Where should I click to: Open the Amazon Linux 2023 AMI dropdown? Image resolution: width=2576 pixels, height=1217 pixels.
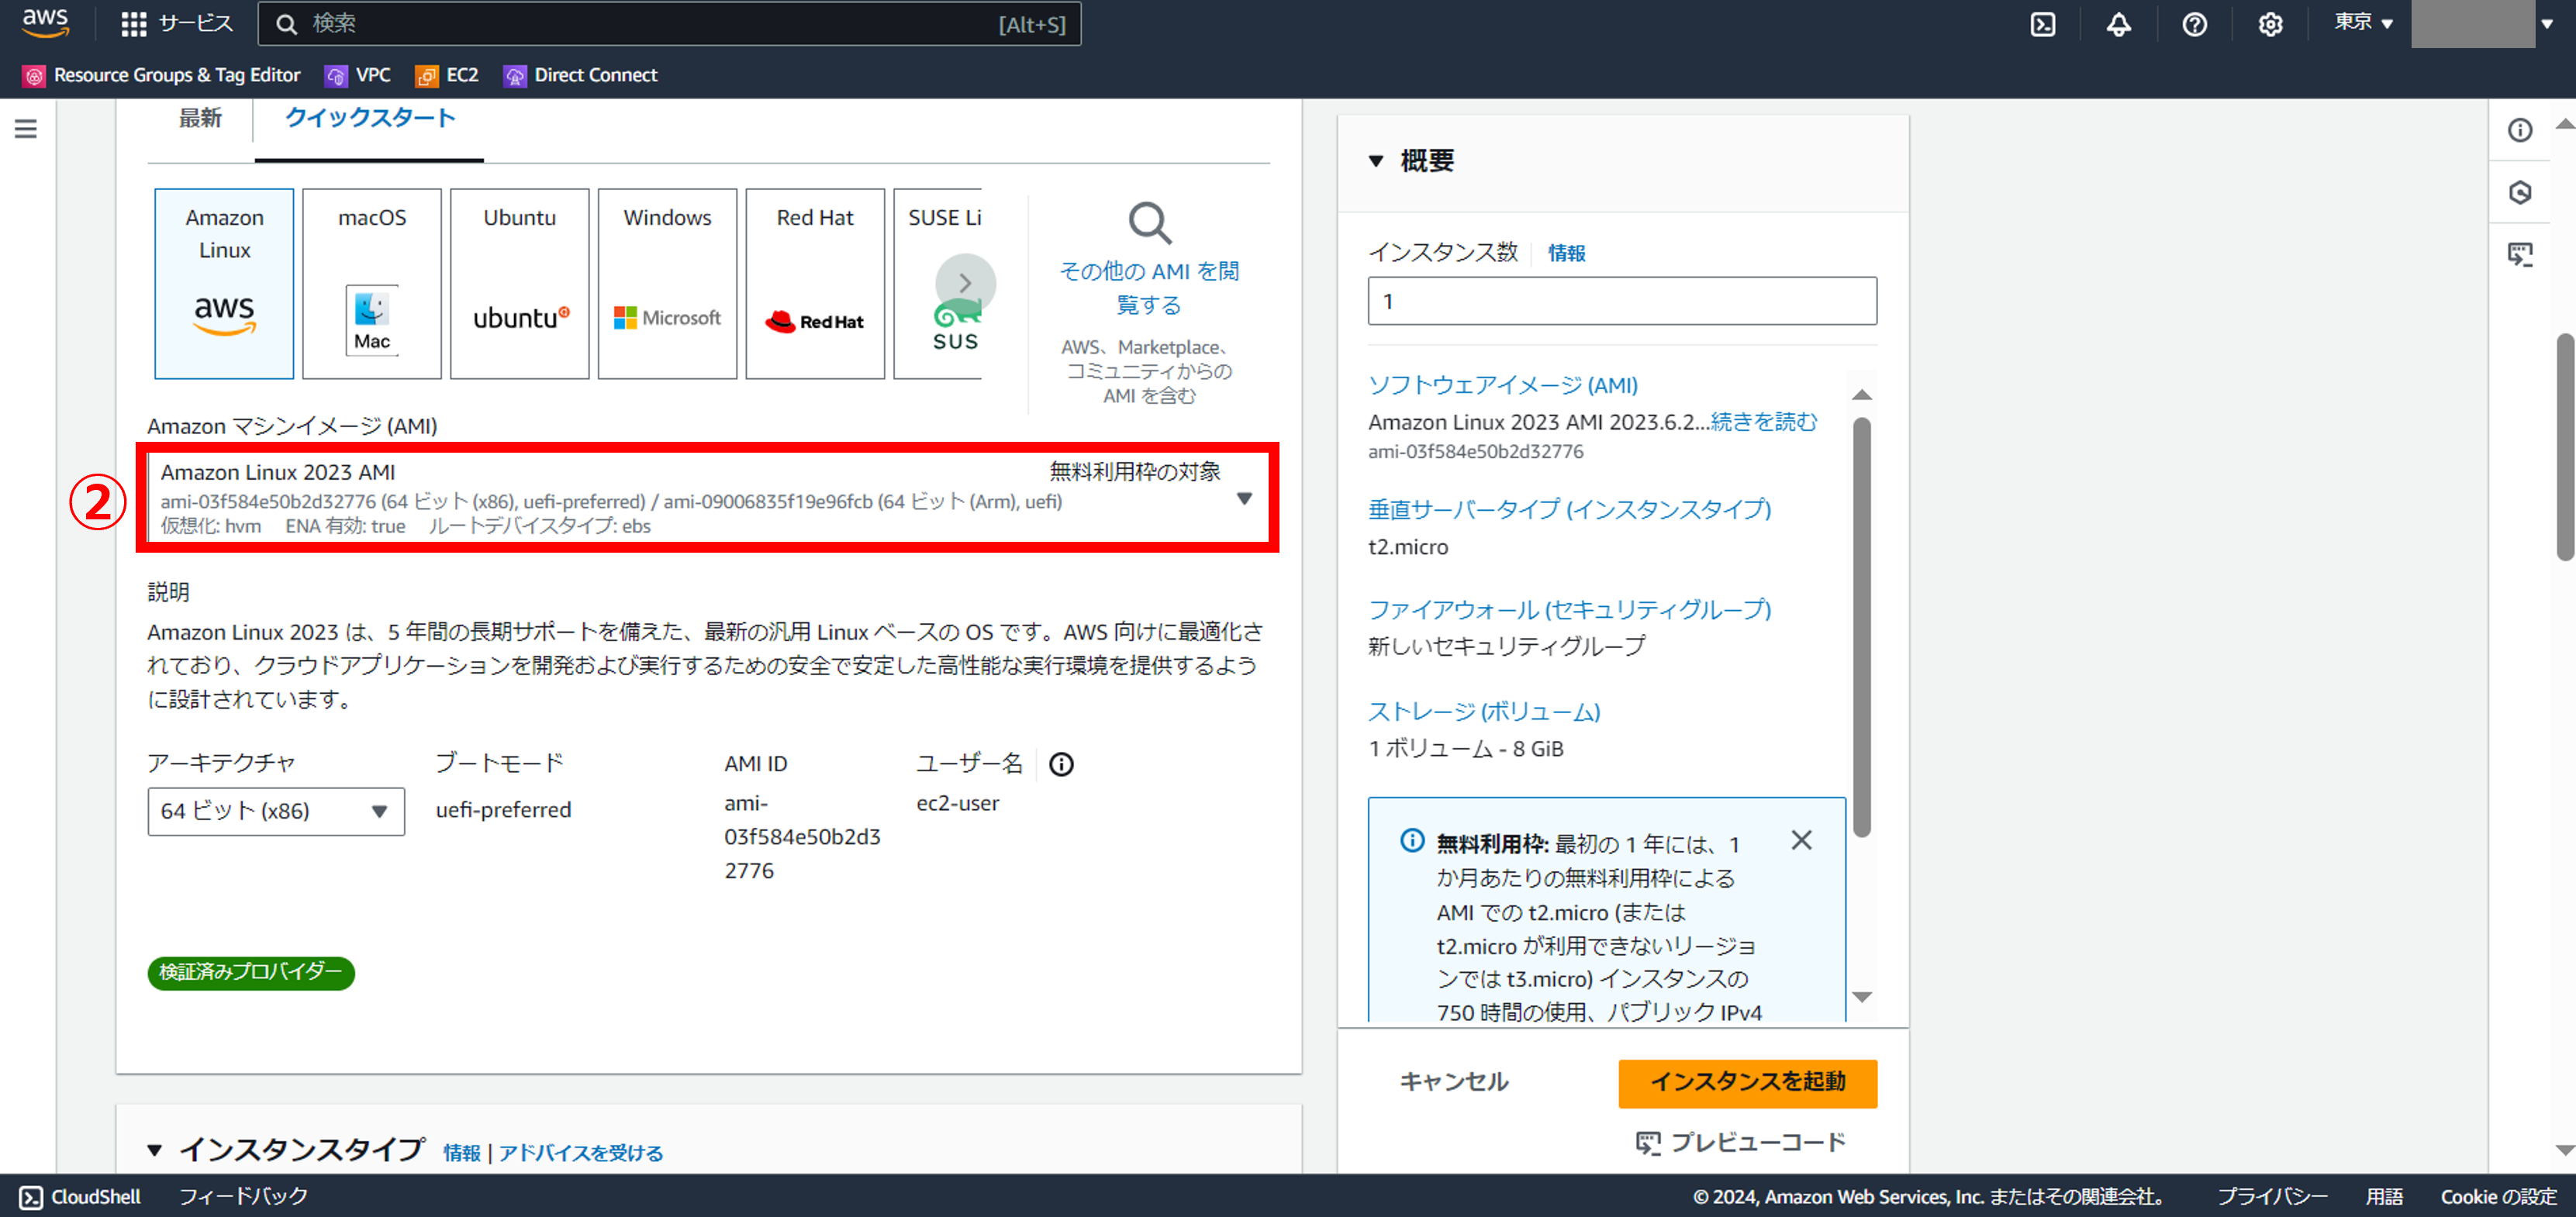click(x=708, y=497)
